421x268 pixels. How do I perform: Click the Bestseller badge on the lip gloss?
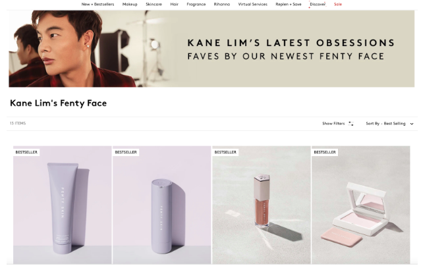225,152
